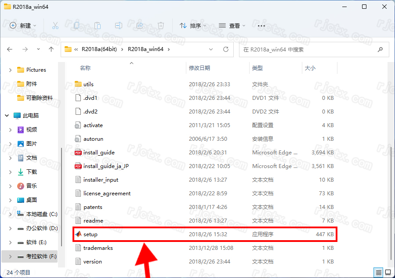This screenshot has width=395, height=278.
Task: Expand the Pictures folder in sidebar
Action: pos(11,70)
